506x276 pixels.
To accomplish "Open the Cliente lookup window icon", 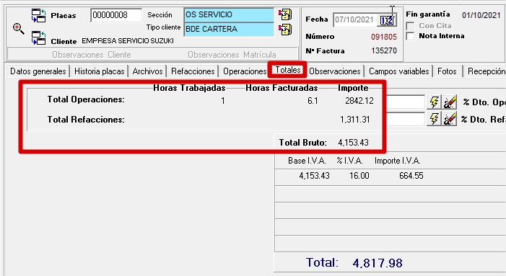I will (39, 37).
